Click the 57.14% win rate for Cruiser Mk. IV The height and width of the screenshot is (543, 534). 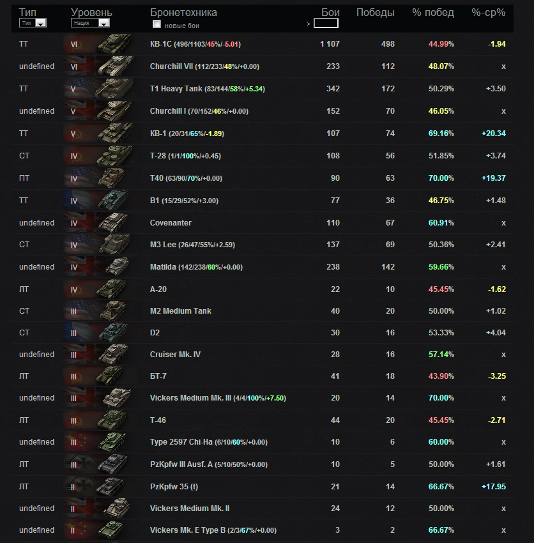(x=441, y=355)
